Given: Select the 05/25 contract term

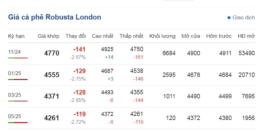Looking at the screenshot, I should coord(15,116).
